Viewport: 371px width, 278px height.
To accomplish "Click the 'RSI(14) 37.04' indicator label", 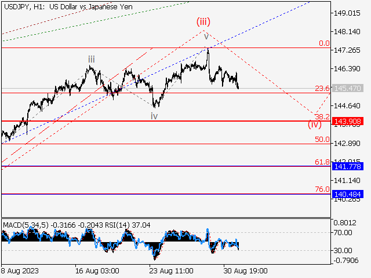I will (128, 225).
